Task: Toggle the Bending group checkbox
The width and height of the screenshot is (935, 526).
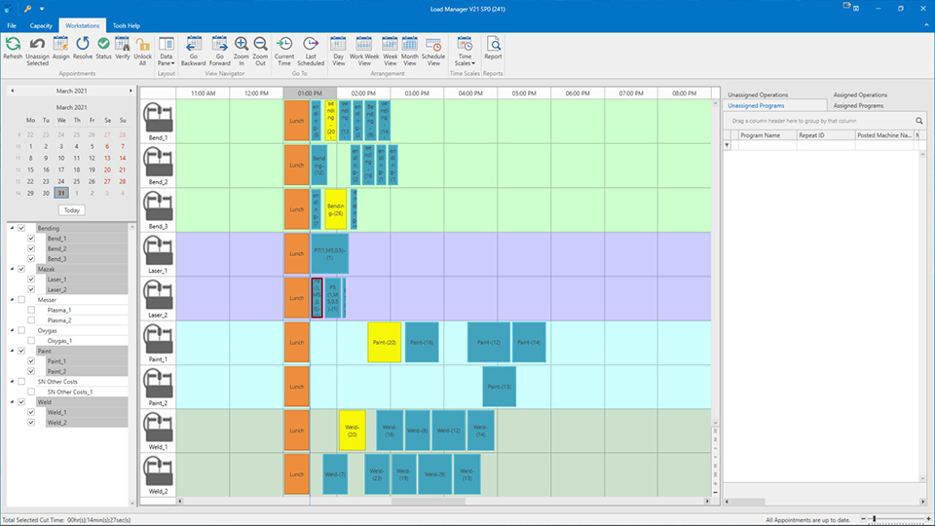Action: 21,228
